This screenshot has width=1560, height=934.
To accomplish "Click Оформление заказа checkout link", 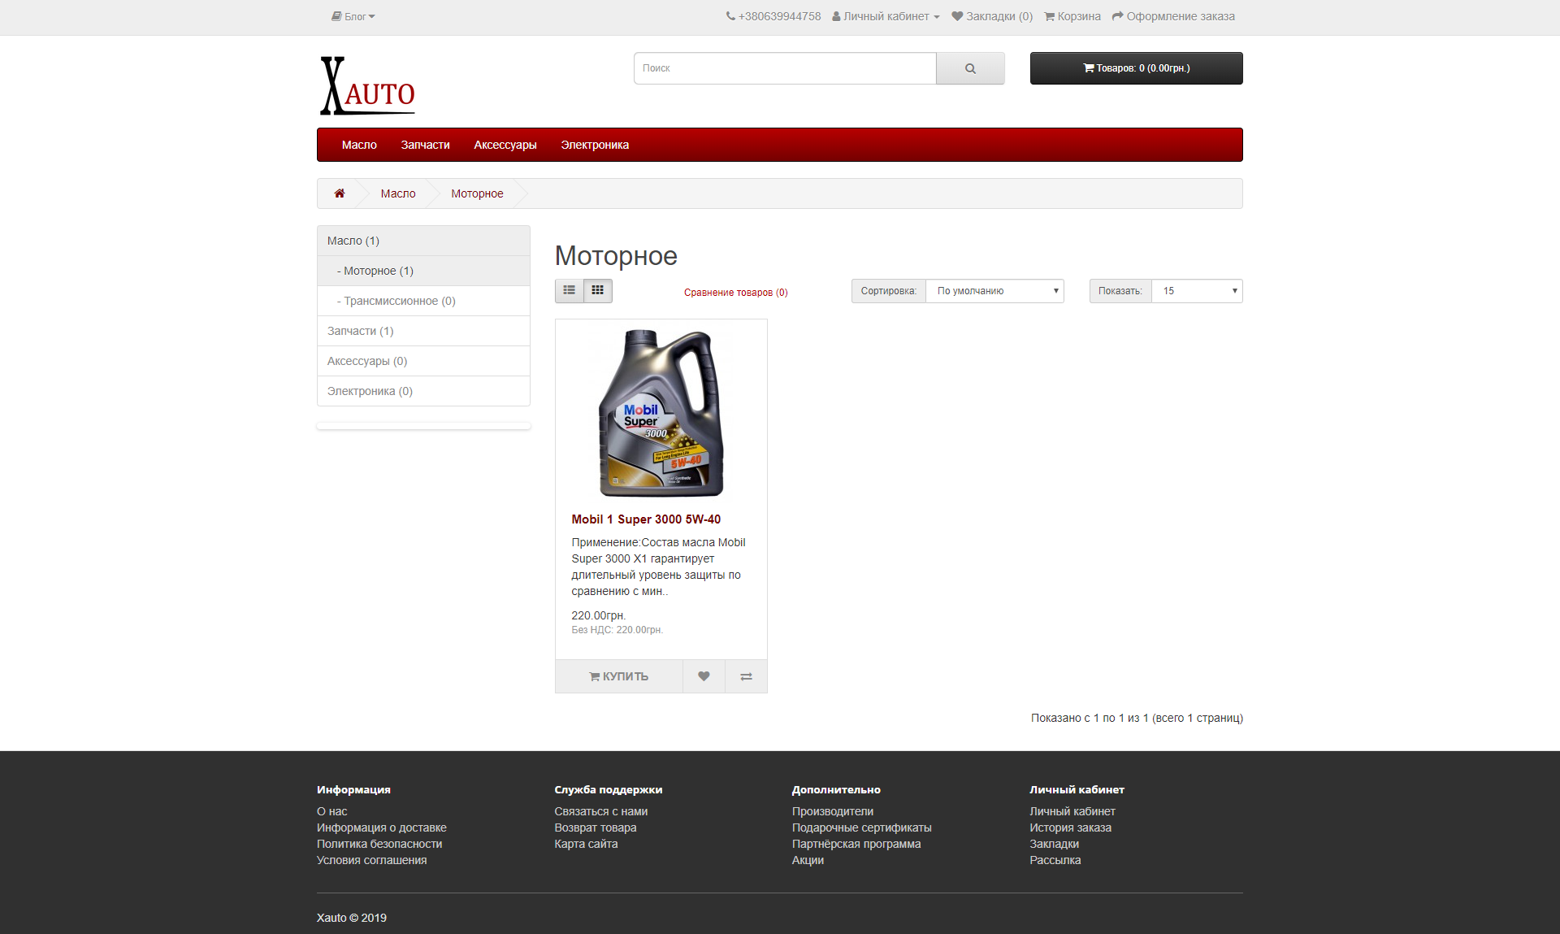I will tap(1172, 16).
